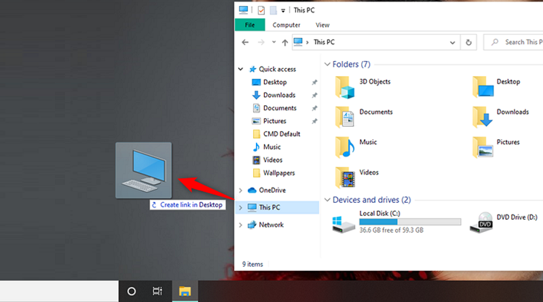This screenshot has width=543, height=302.
Task: Open the 3D Objects folder
Action: tap(346, 86)
